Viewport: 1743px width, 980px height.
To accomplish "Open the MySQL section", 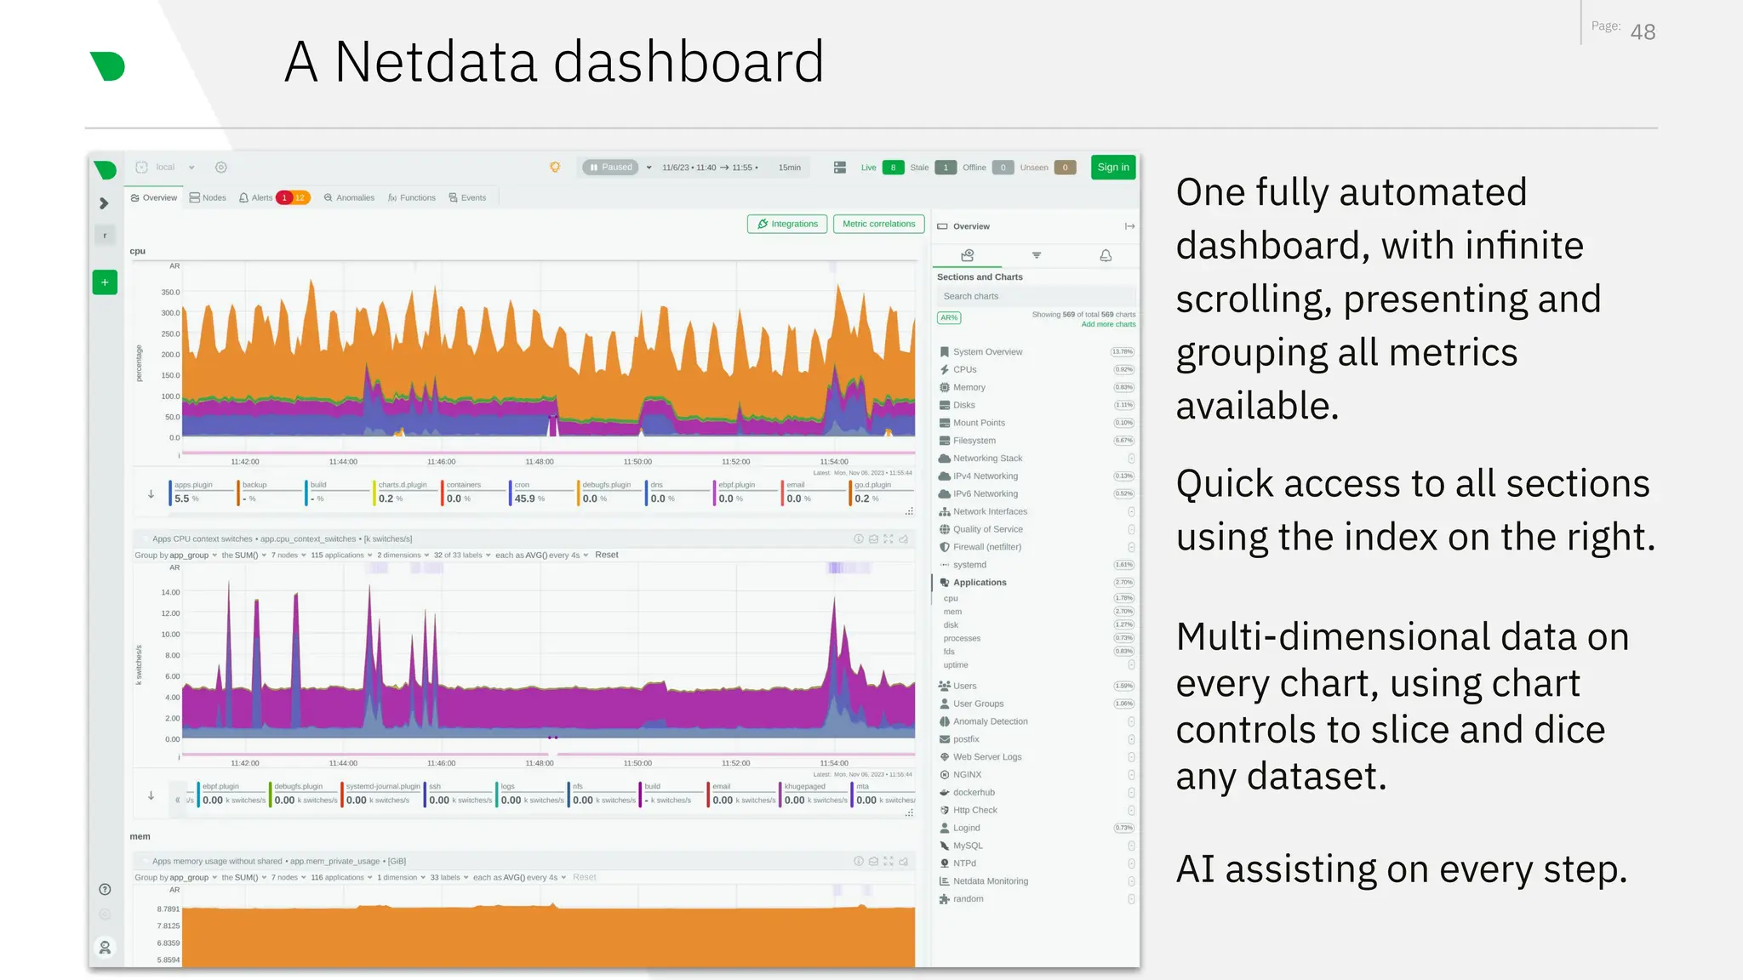I will (1036, 846).
